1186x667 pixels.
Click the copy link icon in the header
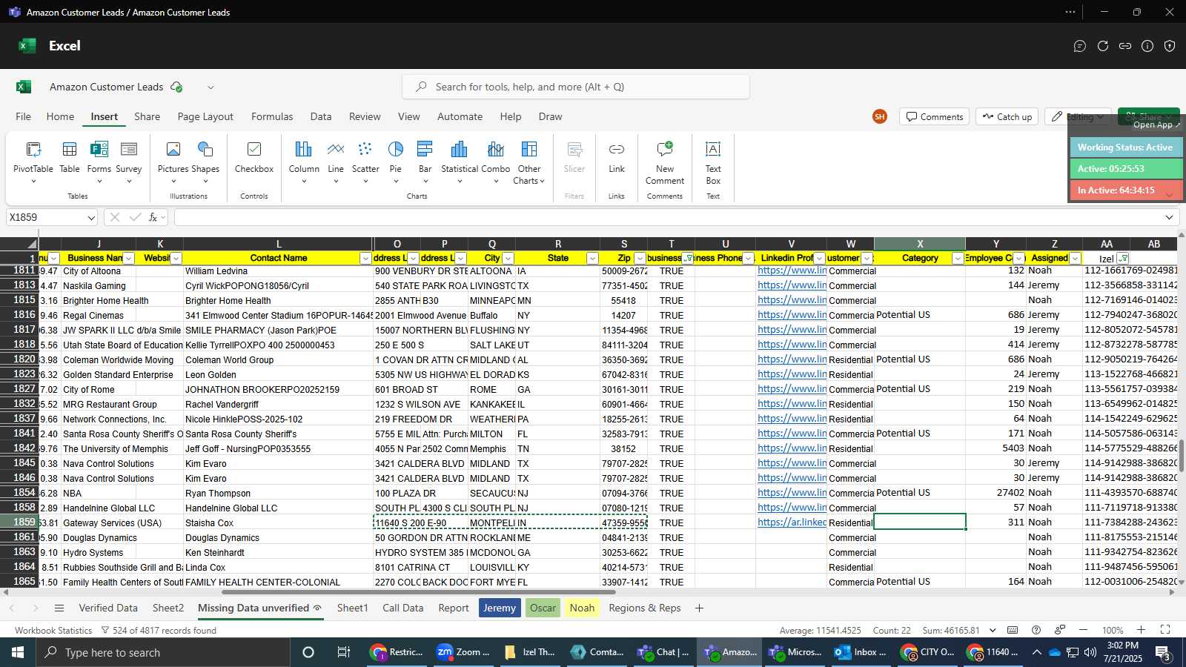(x=1125, y=46)
